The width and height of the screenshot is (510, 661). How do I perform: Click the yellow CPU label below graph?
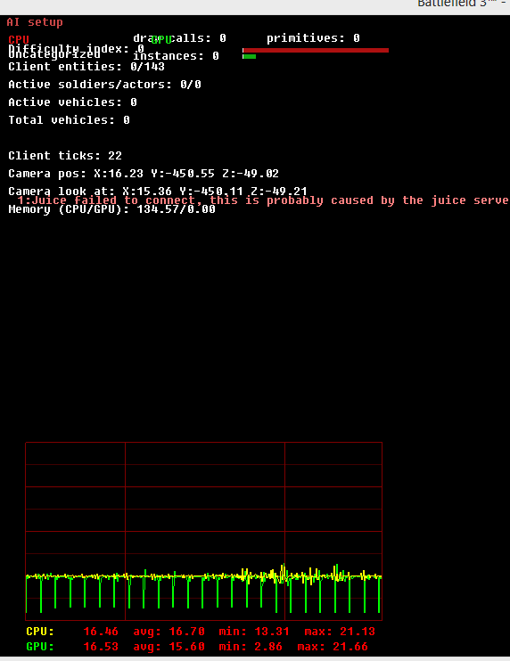(40, 632)
